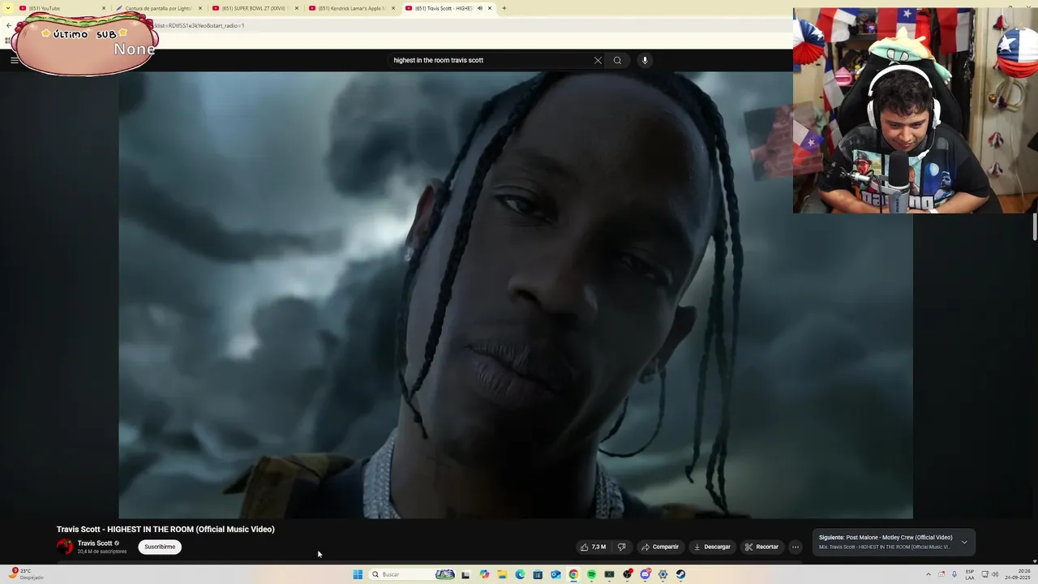This screenshot has width=1038, height=584.
Task: Open File Explorer from the taskbar
Action: tap(502, 574)
